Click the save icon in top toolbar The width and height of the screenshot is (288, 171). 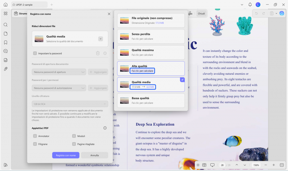point(272,14)
